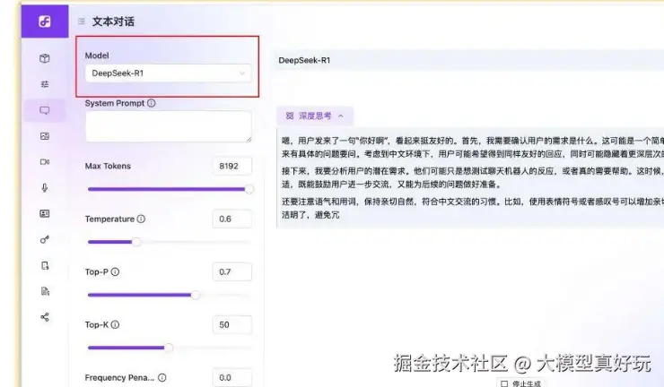Viewport: 664px width, 387px height.
Task: Click the 文本对话 page title
Action: point(113,21)
